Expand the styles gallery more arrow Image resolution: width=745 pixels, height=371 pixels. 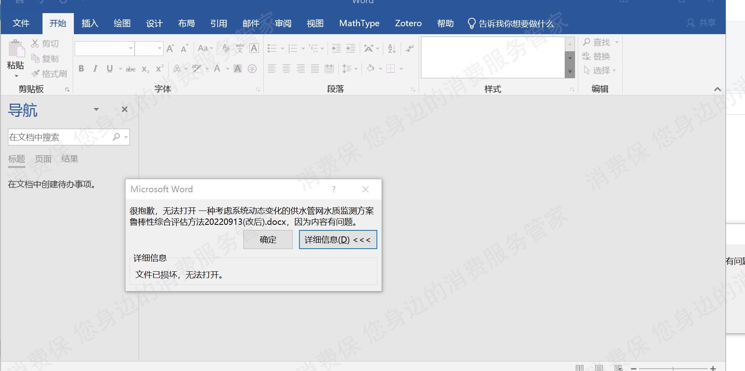(x=570, y=72)
